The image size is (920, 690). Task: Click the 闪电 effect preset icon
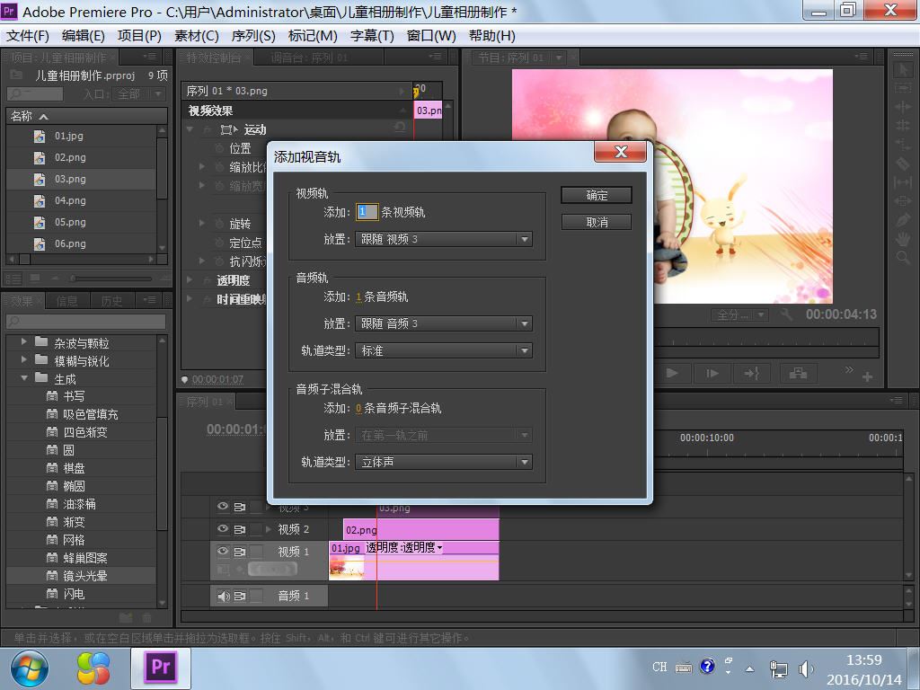52,594
